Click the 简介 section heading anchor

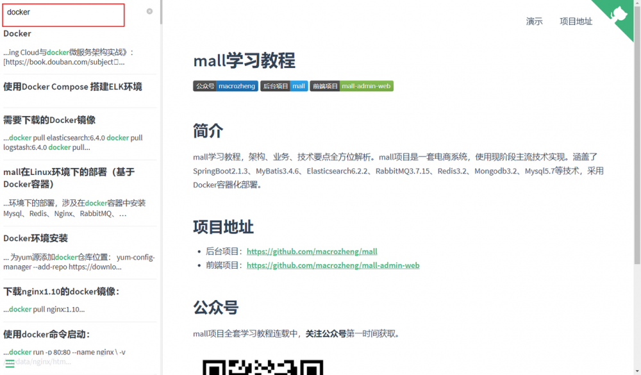207,131
